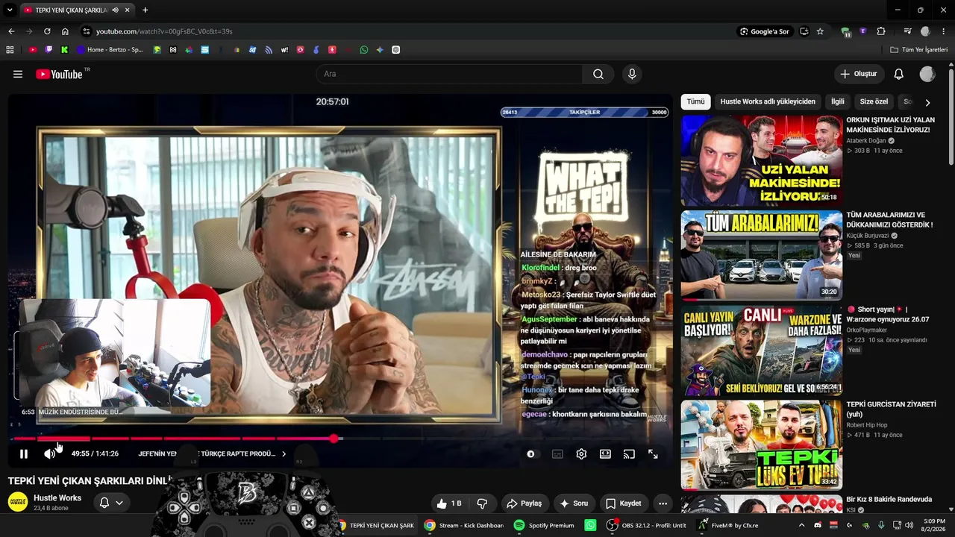This screenshot has height=537, width=955.
Task: Switch to 'Stream - Kick Dashboard' taskbar window
Action: [463, 525]
